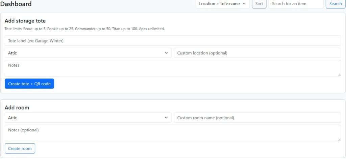The image size is (346, 159).
Task: Grab the resize grip on tote Notes box
Action: pyautogui.click(x=339, y=74)
